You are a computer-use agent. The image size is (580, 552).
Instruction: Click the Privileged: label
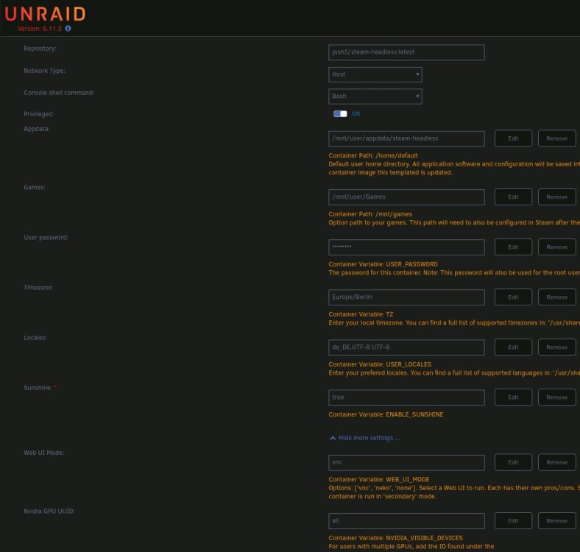tap(39, 114)
